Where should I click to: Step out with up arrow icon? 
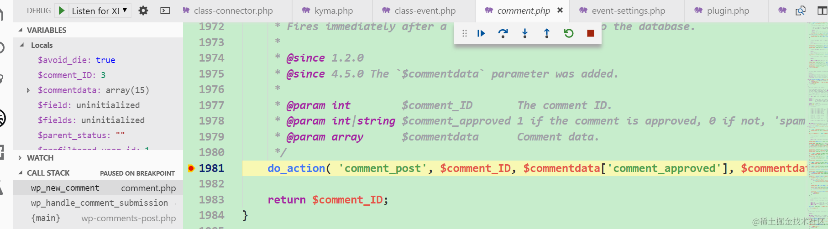pyautogui.click(x=547, y=33)
